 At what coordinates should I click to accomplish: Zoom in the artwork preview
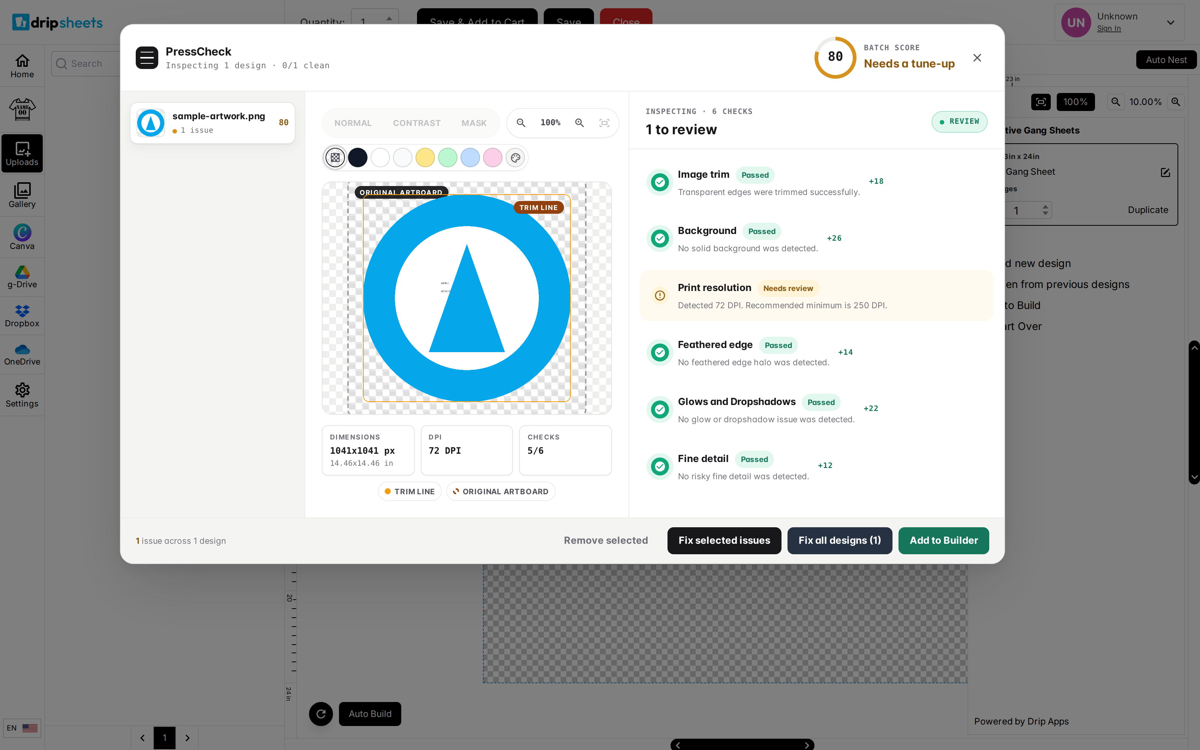pyautogui.click(x=579, y=123)
